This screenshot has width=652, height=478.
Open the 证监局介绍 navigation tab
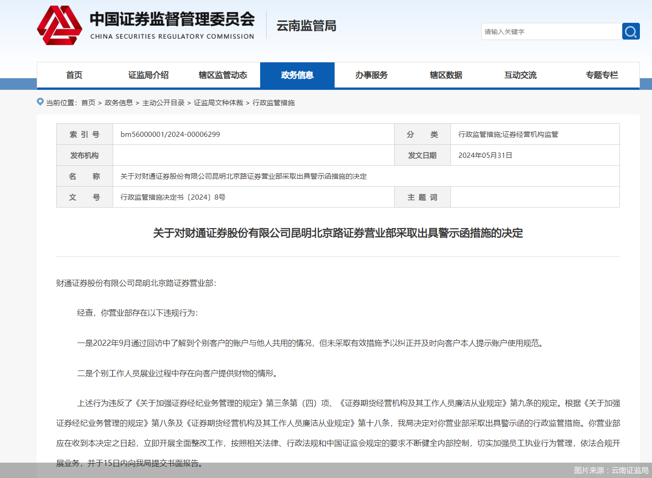[148, 75]
